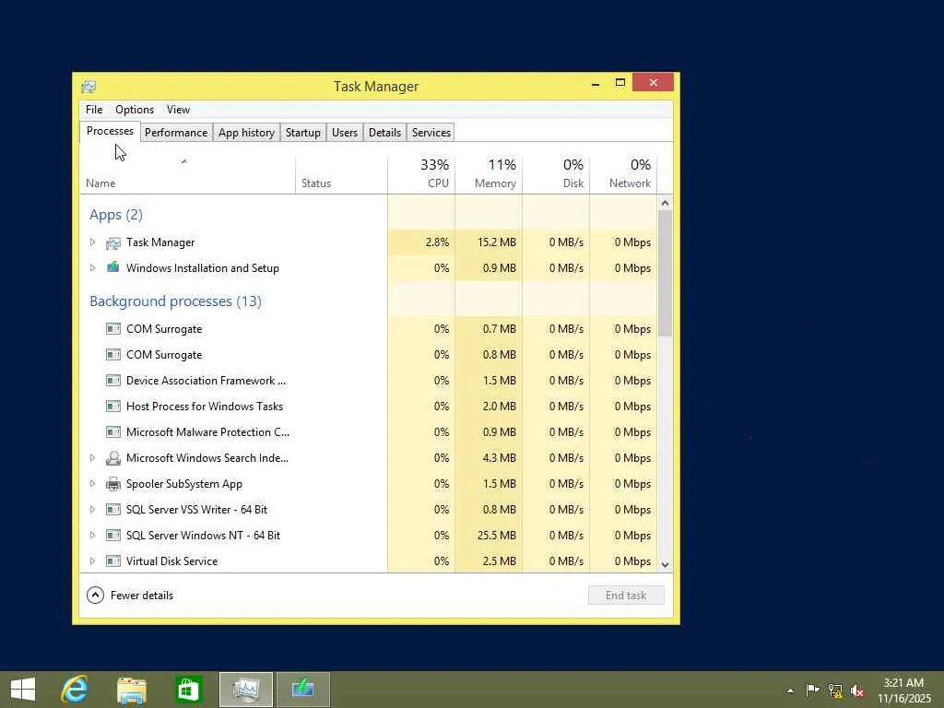Click the Task Manager process row icon
Image resolution: width=944 pixels, height=708 pixels.
point(112,242)
